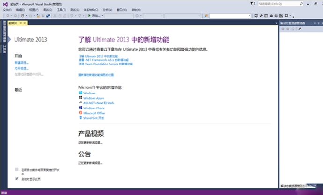Viewport: 323px width, 195px height.
Task: Open the 窗口(W) menu
Action: click(122, 10)
